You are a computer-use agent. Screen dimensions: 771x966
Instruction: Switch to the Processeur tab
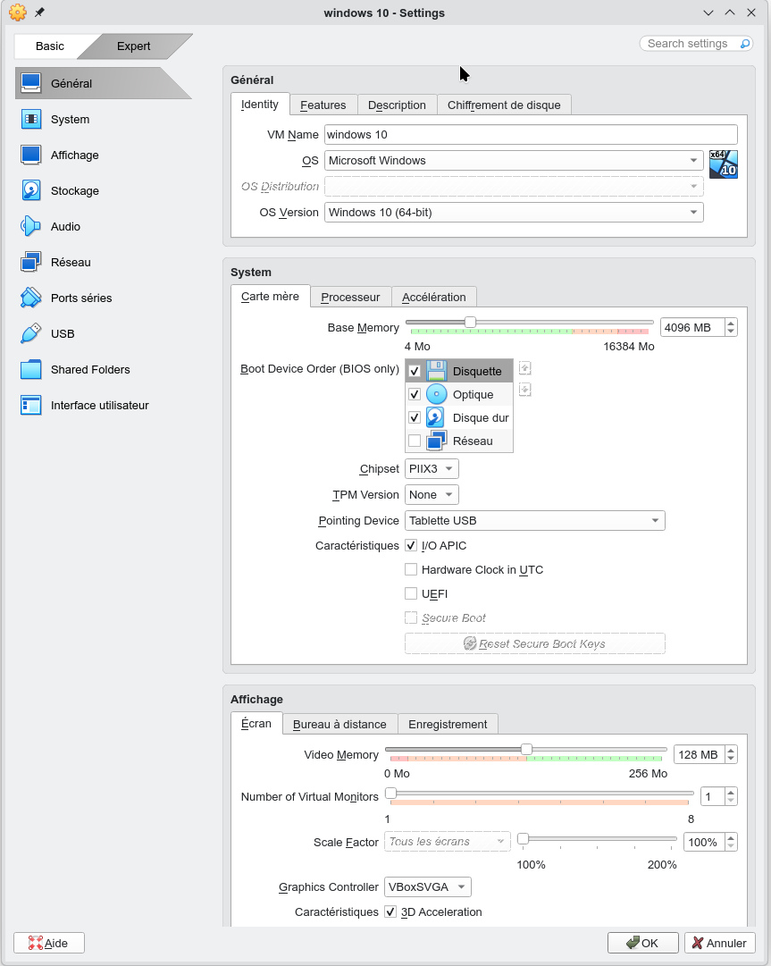click(350, 297)
